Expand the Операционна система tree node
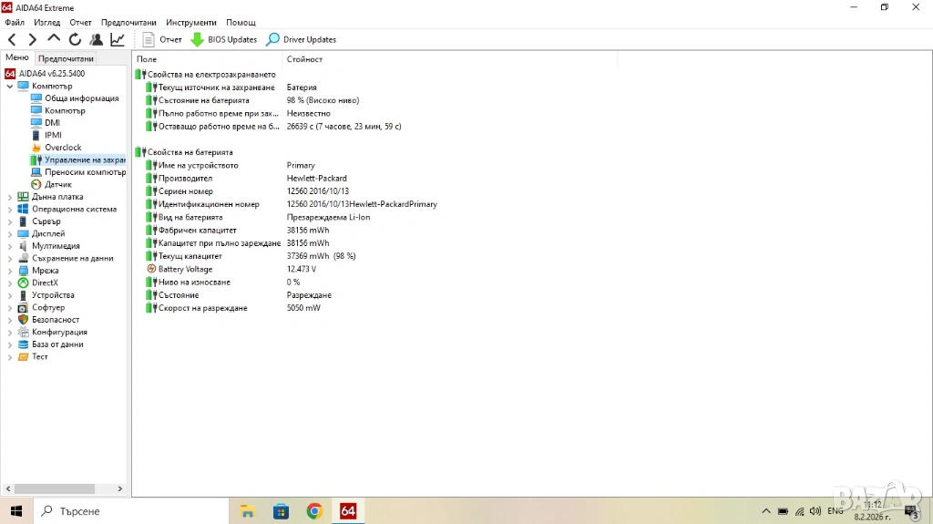Image resolution: width=933 pixels, height=524 pixels. point(10,210)
